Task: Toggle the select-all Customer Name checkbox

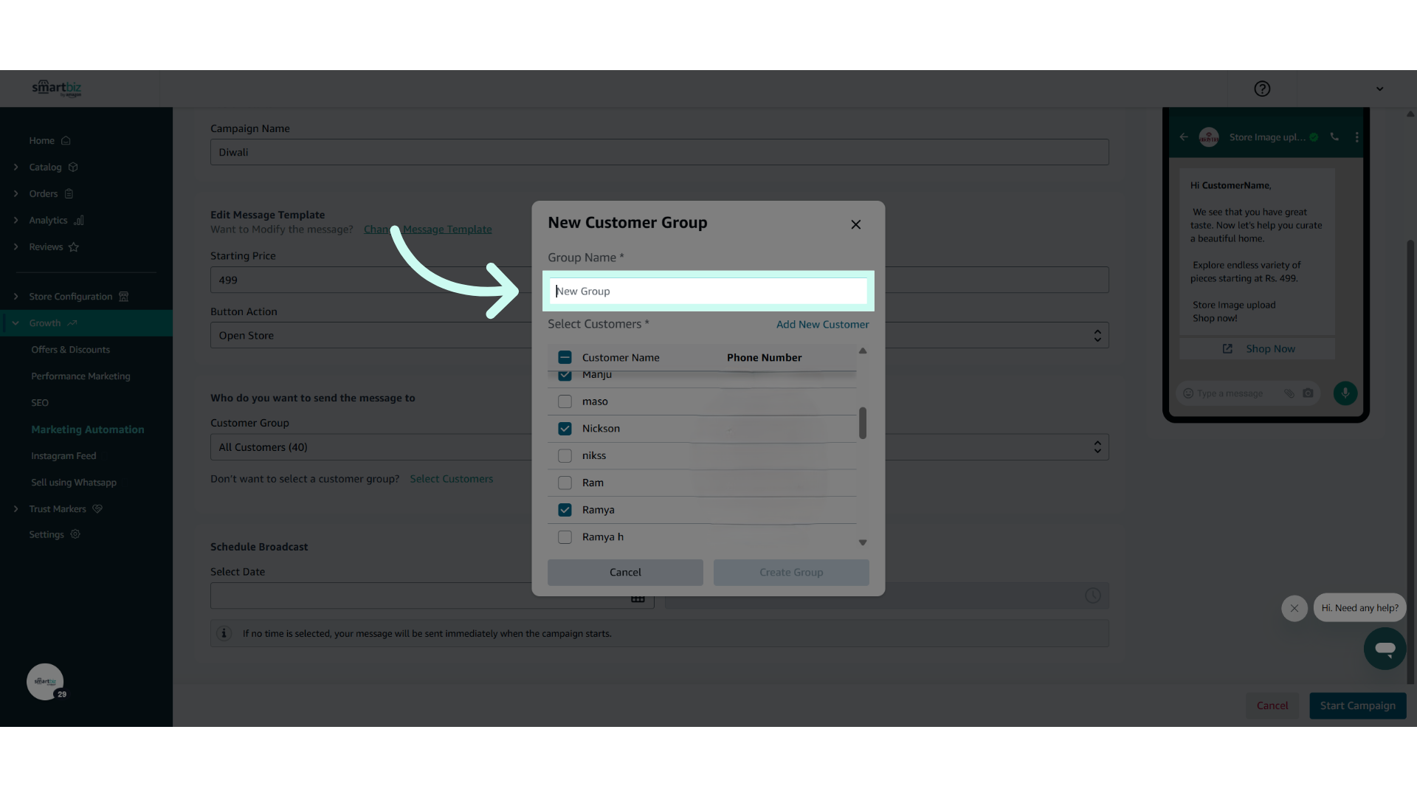Action: pos(565,357)
